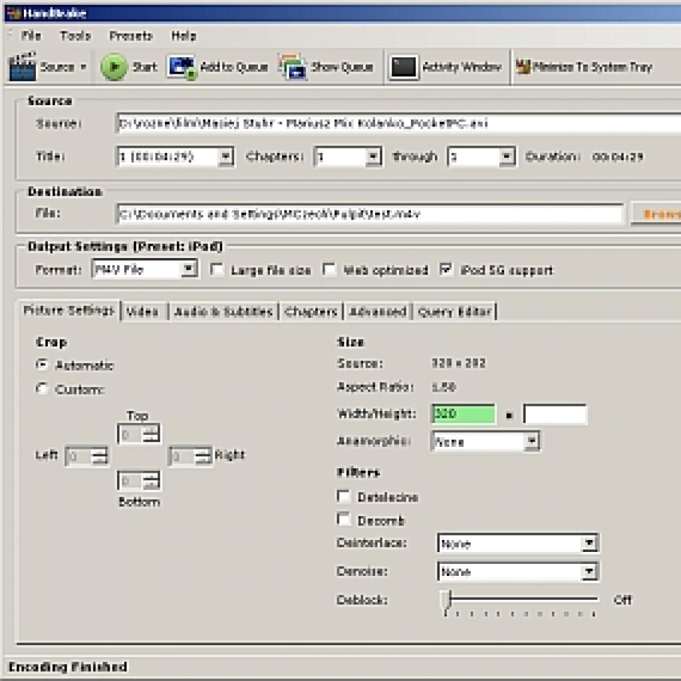The width and height of the screenshot is (681, 681).
Task: Select the Automatic crop radio button
Action: click(42, 365)
